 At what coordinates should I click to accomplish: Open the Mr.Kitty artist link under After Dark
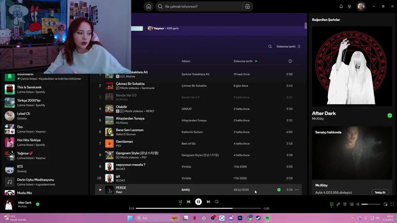(318, 119)
